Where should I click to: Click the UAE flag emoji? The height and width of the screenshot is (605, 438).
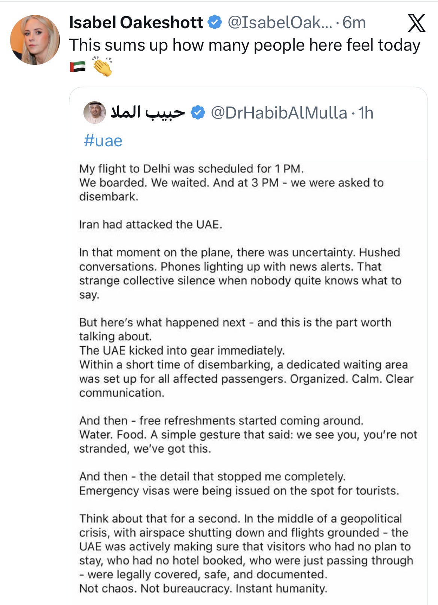(x=77, y=67)
